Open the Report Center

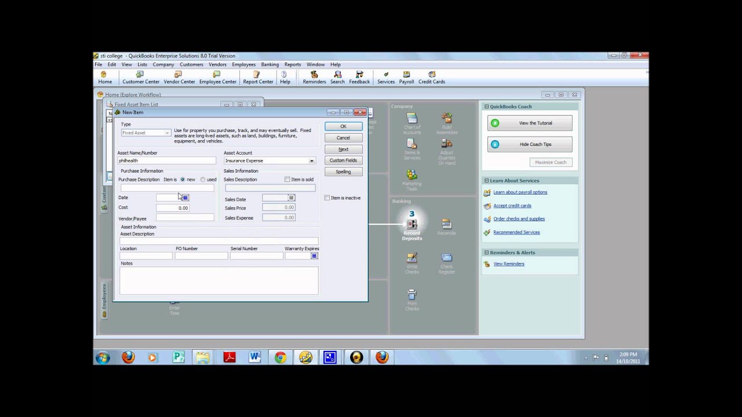point(258,78)
